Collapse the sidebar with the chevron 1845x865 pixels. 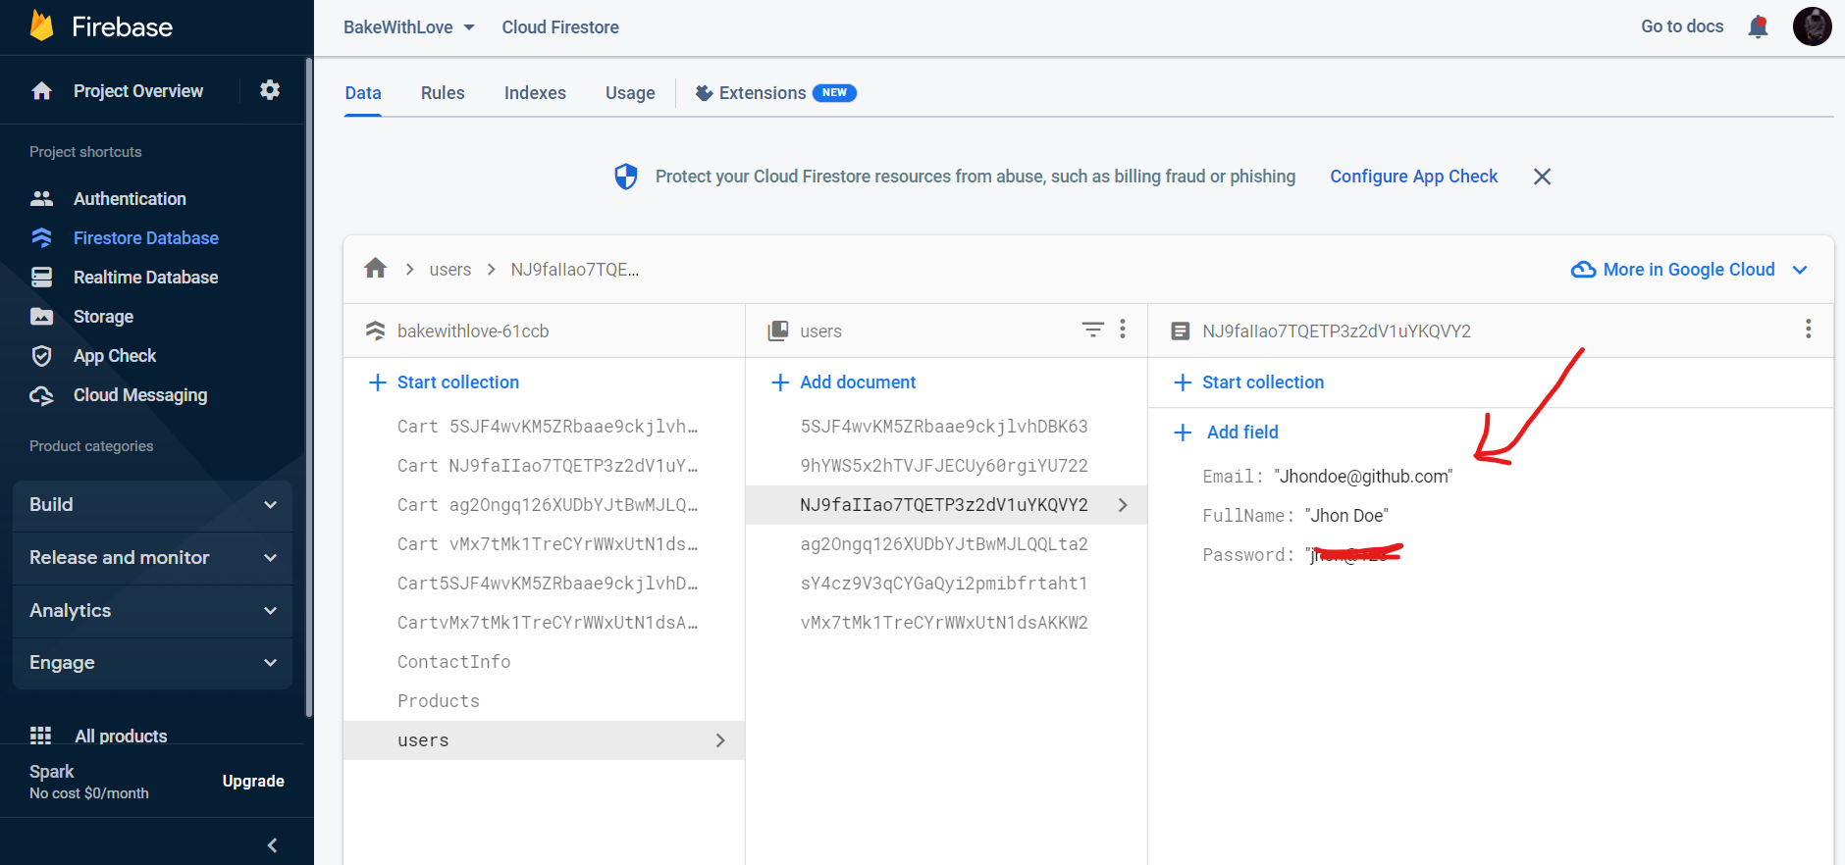272,844
